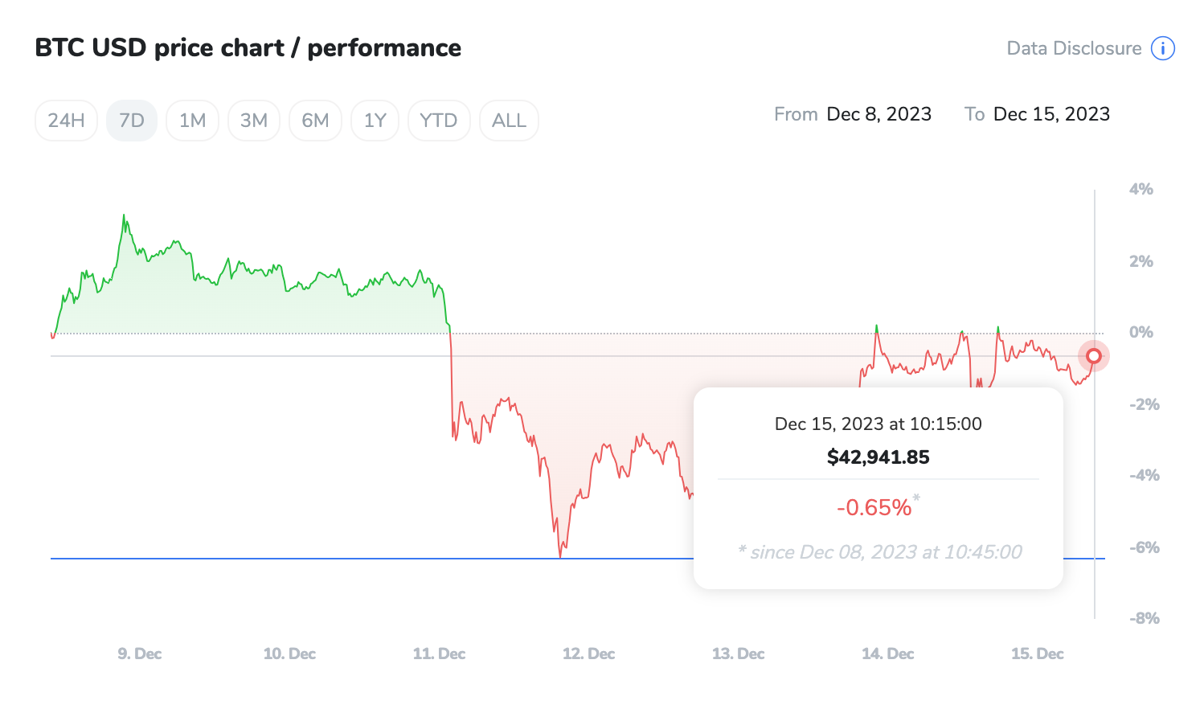Click the -0.65% percentage in the tooltip
This screenshot has height=717, width=1204.
pyautogui.click(x=874, y=506)
